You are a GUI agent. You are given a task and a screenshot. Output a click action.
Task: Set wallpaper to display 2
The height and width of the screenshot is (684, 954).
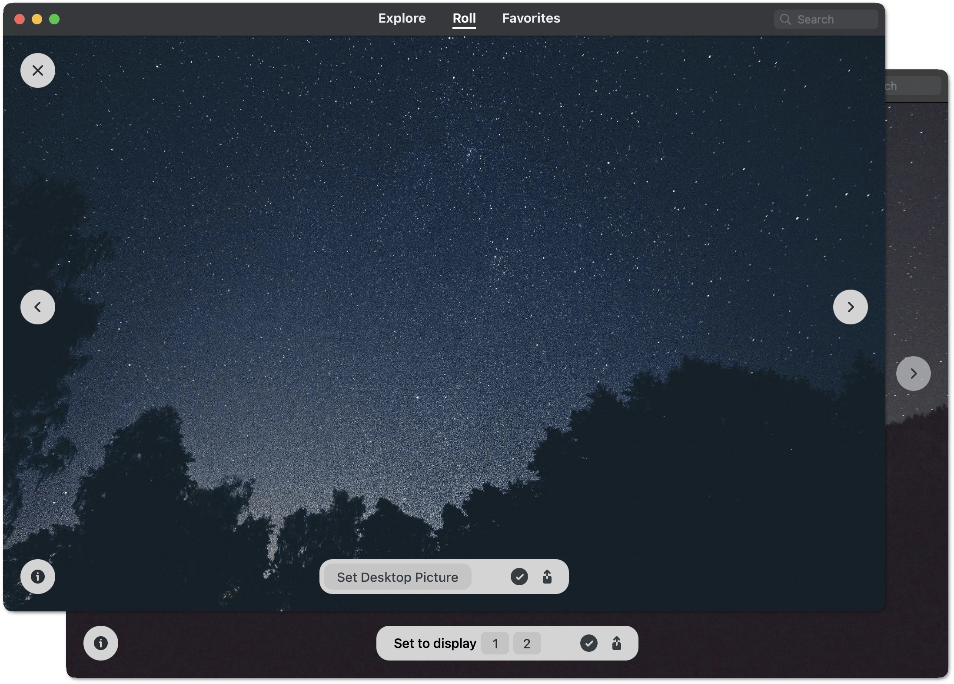click(x=527, y=643)
